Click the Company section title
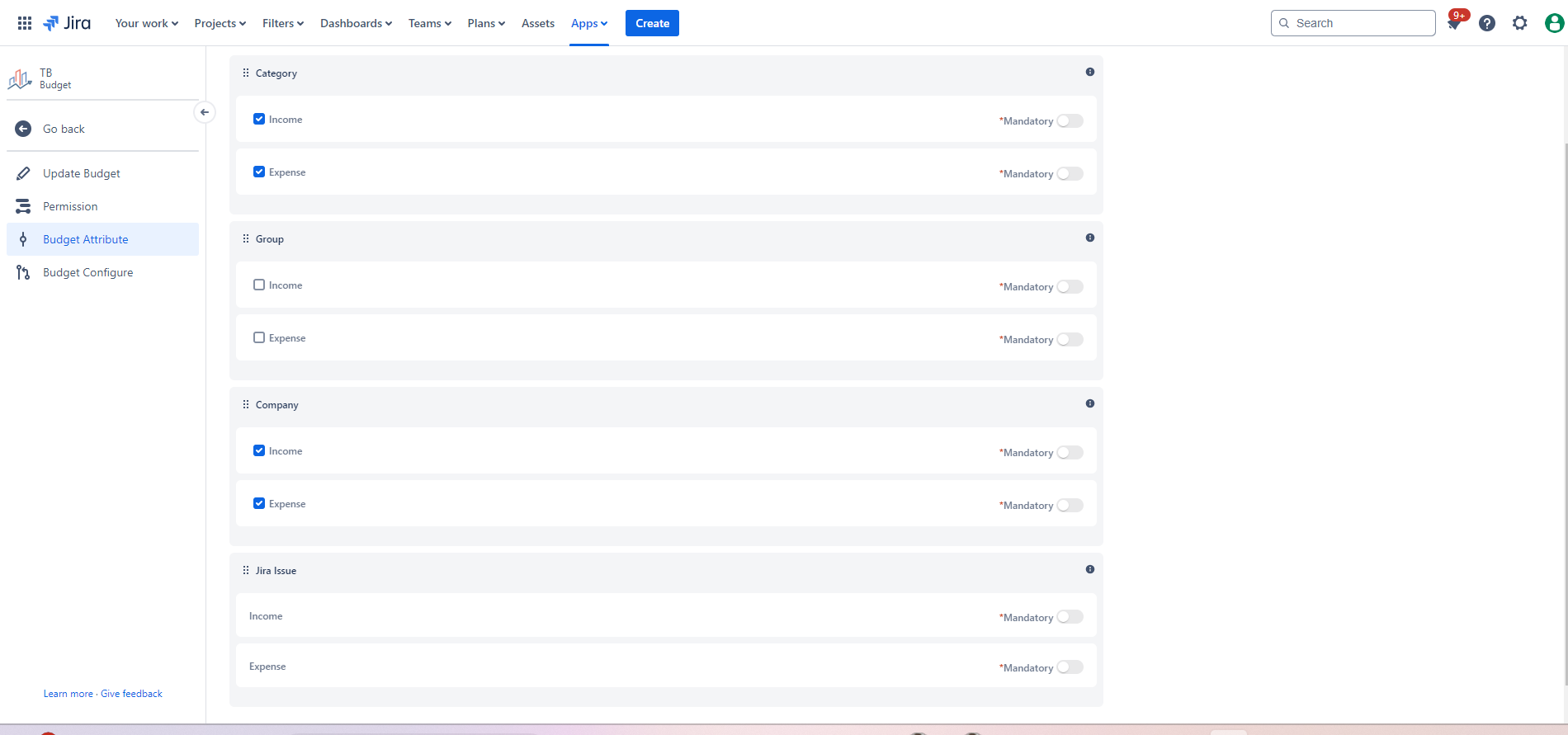 [x=277, y=405]
